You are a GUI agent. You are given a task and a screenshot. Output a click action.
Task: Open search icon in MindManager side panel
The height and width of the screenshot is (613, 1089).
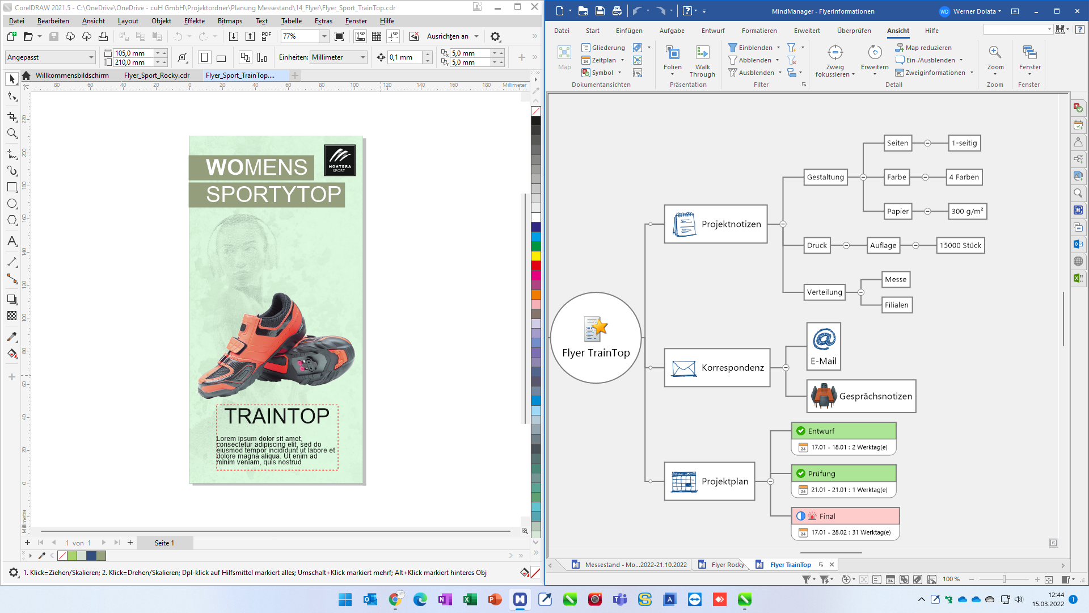click(1078, 193)
